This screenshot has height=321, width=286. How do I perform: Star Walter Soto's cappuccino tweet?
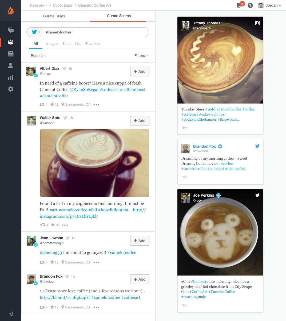click(x=53, y=225)
